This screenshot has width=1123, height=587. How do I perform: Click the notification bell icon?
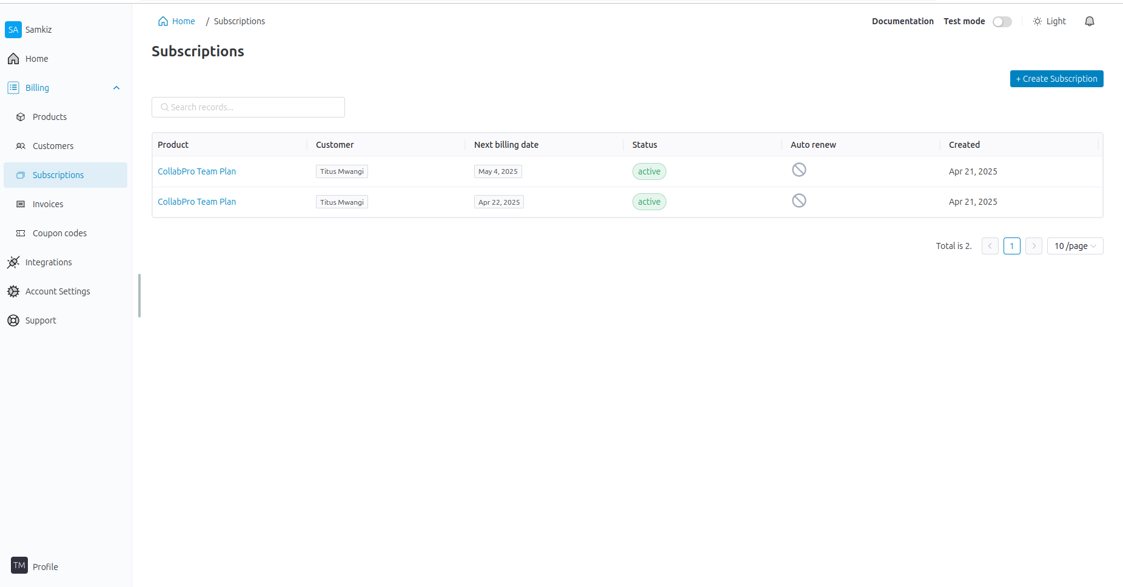[x=1089, y=21]
